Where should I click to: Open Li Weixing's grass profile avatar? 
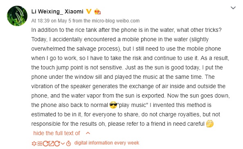pos(17,16)
